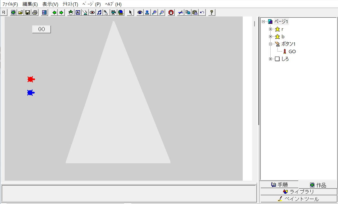Click the eye tool icon
338x204 pixels.
coord(140,12)
